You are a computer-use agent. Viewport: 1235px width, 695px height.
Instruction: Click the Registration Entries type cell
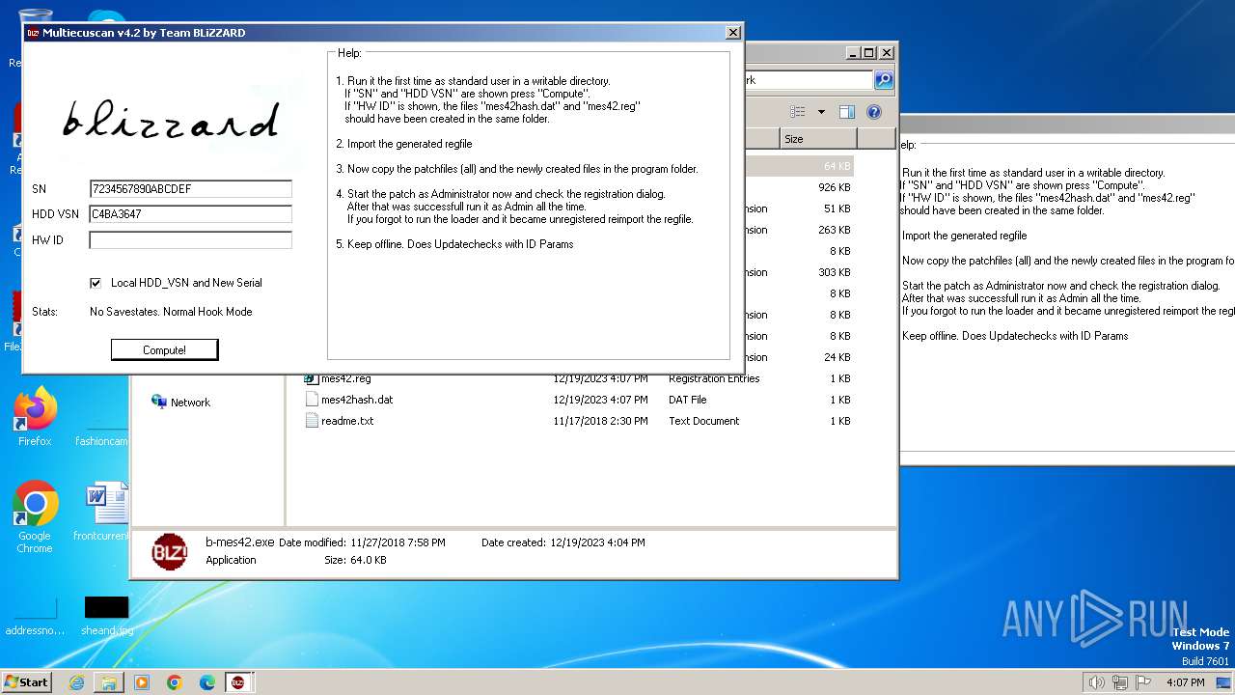(x=714, y=378)
